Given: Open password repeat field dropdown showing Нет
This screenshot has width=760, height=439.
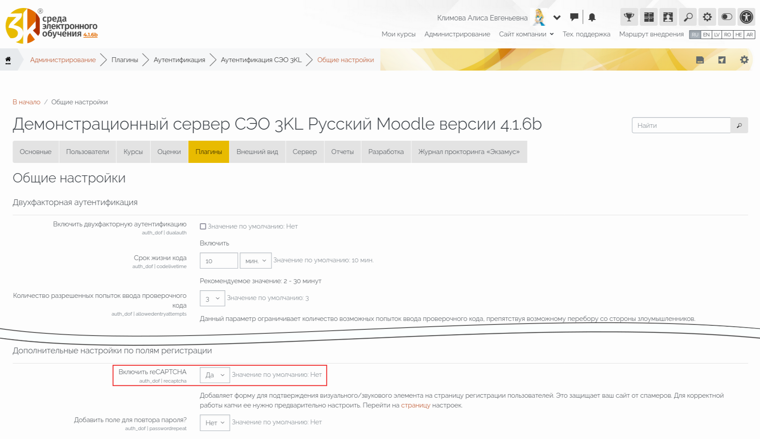Looking at the screenshot, I should (x=215, y=423).
